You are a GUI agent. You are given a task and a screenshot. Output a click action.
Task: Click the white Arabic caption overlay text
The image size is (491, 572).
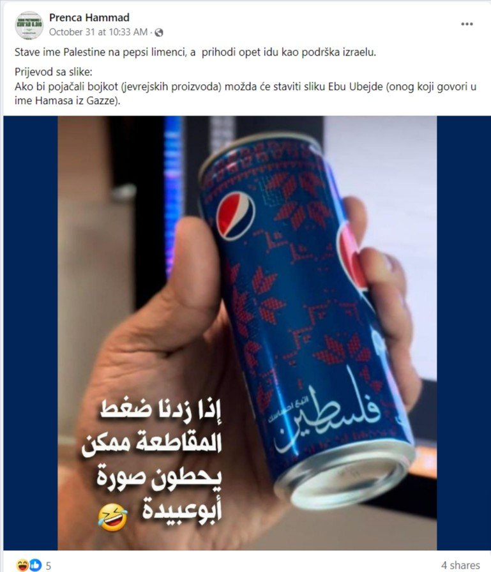coord(153,460)
